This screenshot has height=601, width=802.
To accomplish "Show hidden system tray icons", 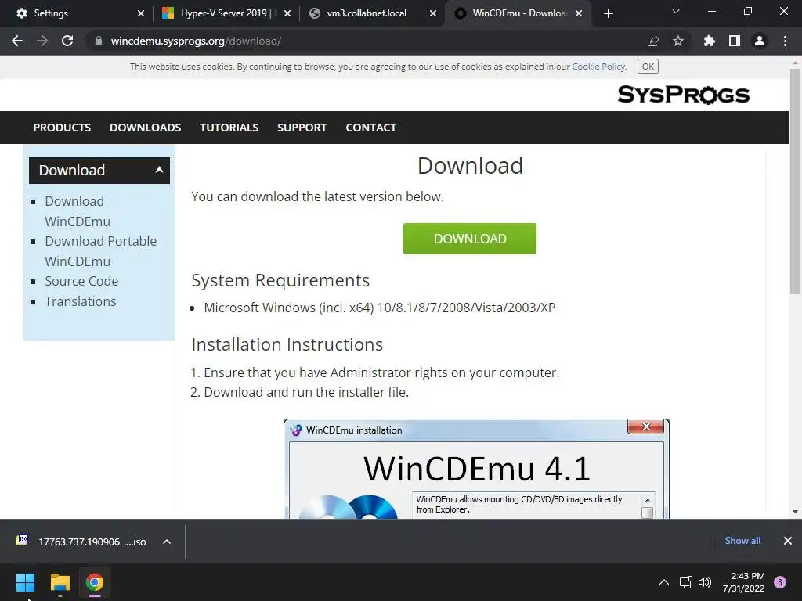I will coord(664,582).
